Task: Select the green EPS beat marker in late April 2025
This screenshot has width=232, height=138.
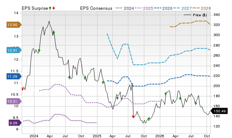Action: coord(117,98)
